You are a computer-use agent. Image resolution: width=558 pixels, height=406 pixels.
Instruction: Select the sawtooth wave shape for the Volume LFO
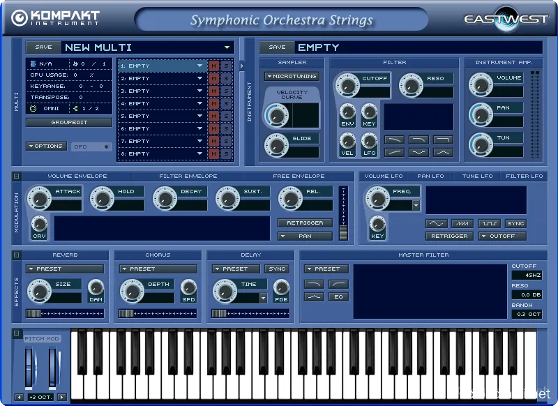[x=461, y=224]
